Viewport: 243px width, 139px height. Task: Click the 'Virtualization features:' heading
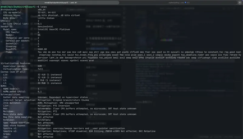coord(16,63)
